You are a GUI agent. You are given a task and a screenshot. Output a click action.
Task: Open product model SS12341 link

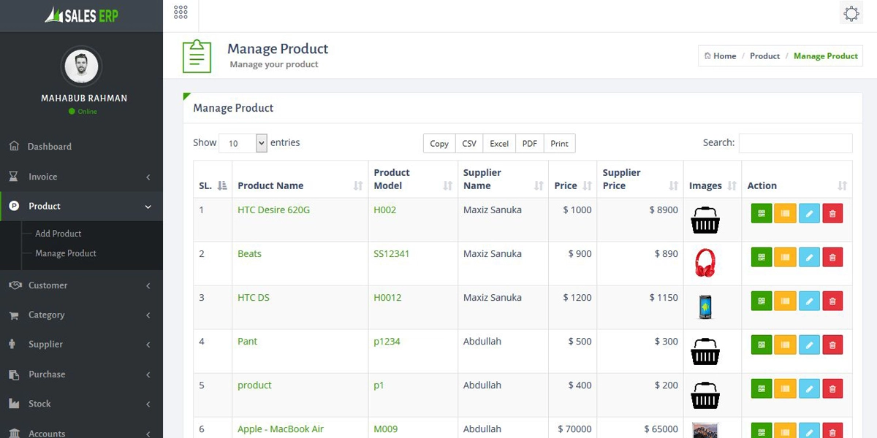click(392, 254)
